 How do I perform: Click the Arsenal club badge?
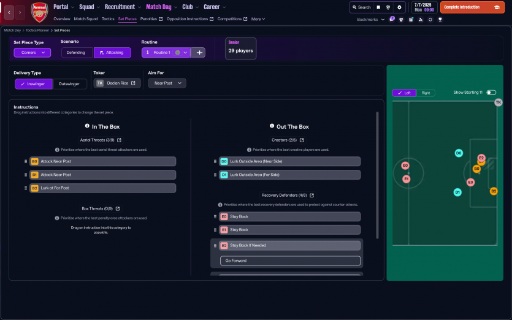(39, 12)
